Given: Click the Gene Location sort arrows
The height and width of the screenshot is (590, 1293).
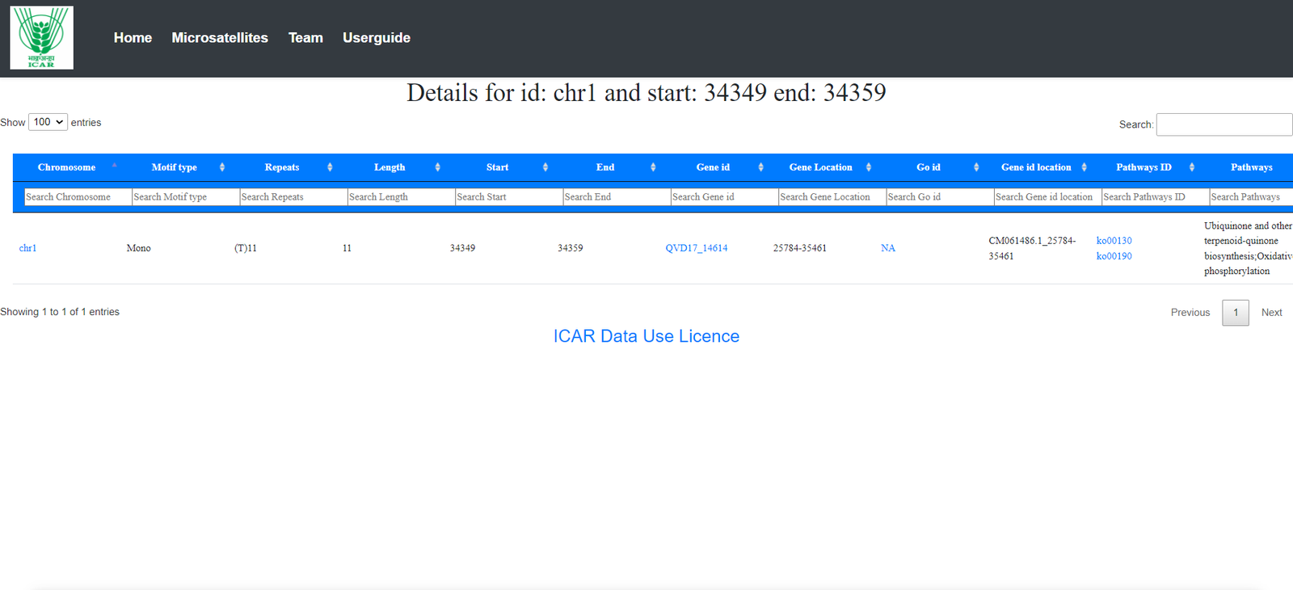Looking at the screenshot, I should click(869, 167).
